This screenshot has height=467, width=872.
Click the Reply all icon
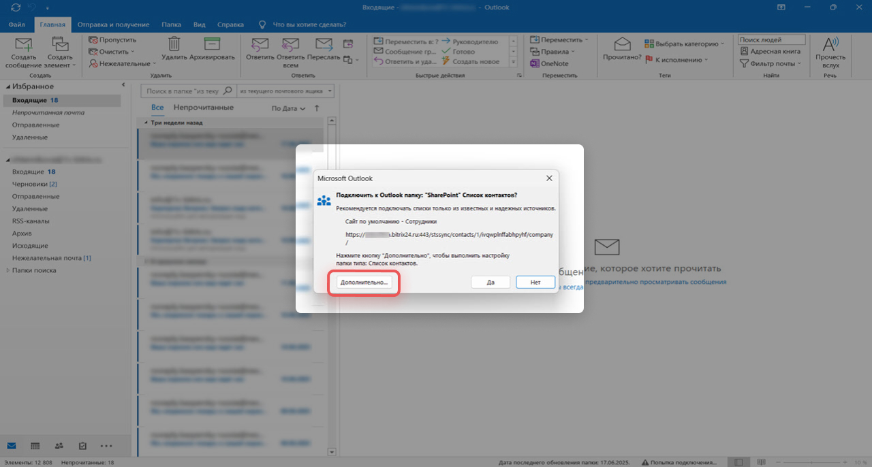click(291, 45)
